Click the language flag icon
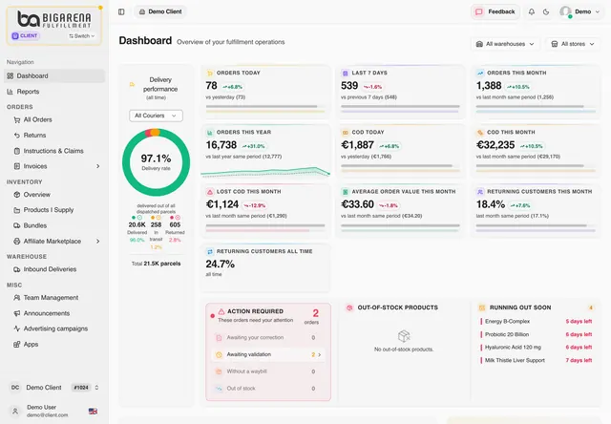This screenshot has width=611, height=424. [93, 411]
